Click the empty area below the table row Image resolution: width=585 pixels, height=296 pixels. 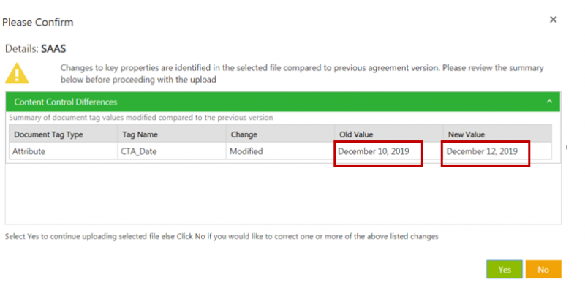point(282,194)
